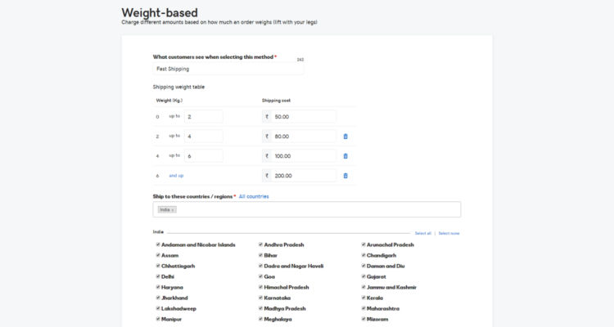Click 'Select all' for India regions
The height and width of the screenshot is (327, 614).
click(x=422, y=233)
